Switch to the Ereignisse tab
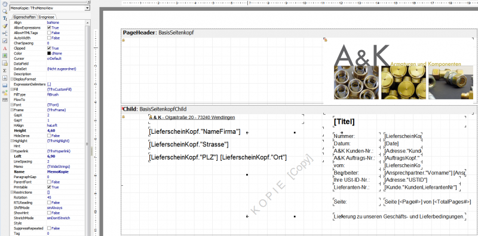Screen dimensions: 478x236 [47, 17]
